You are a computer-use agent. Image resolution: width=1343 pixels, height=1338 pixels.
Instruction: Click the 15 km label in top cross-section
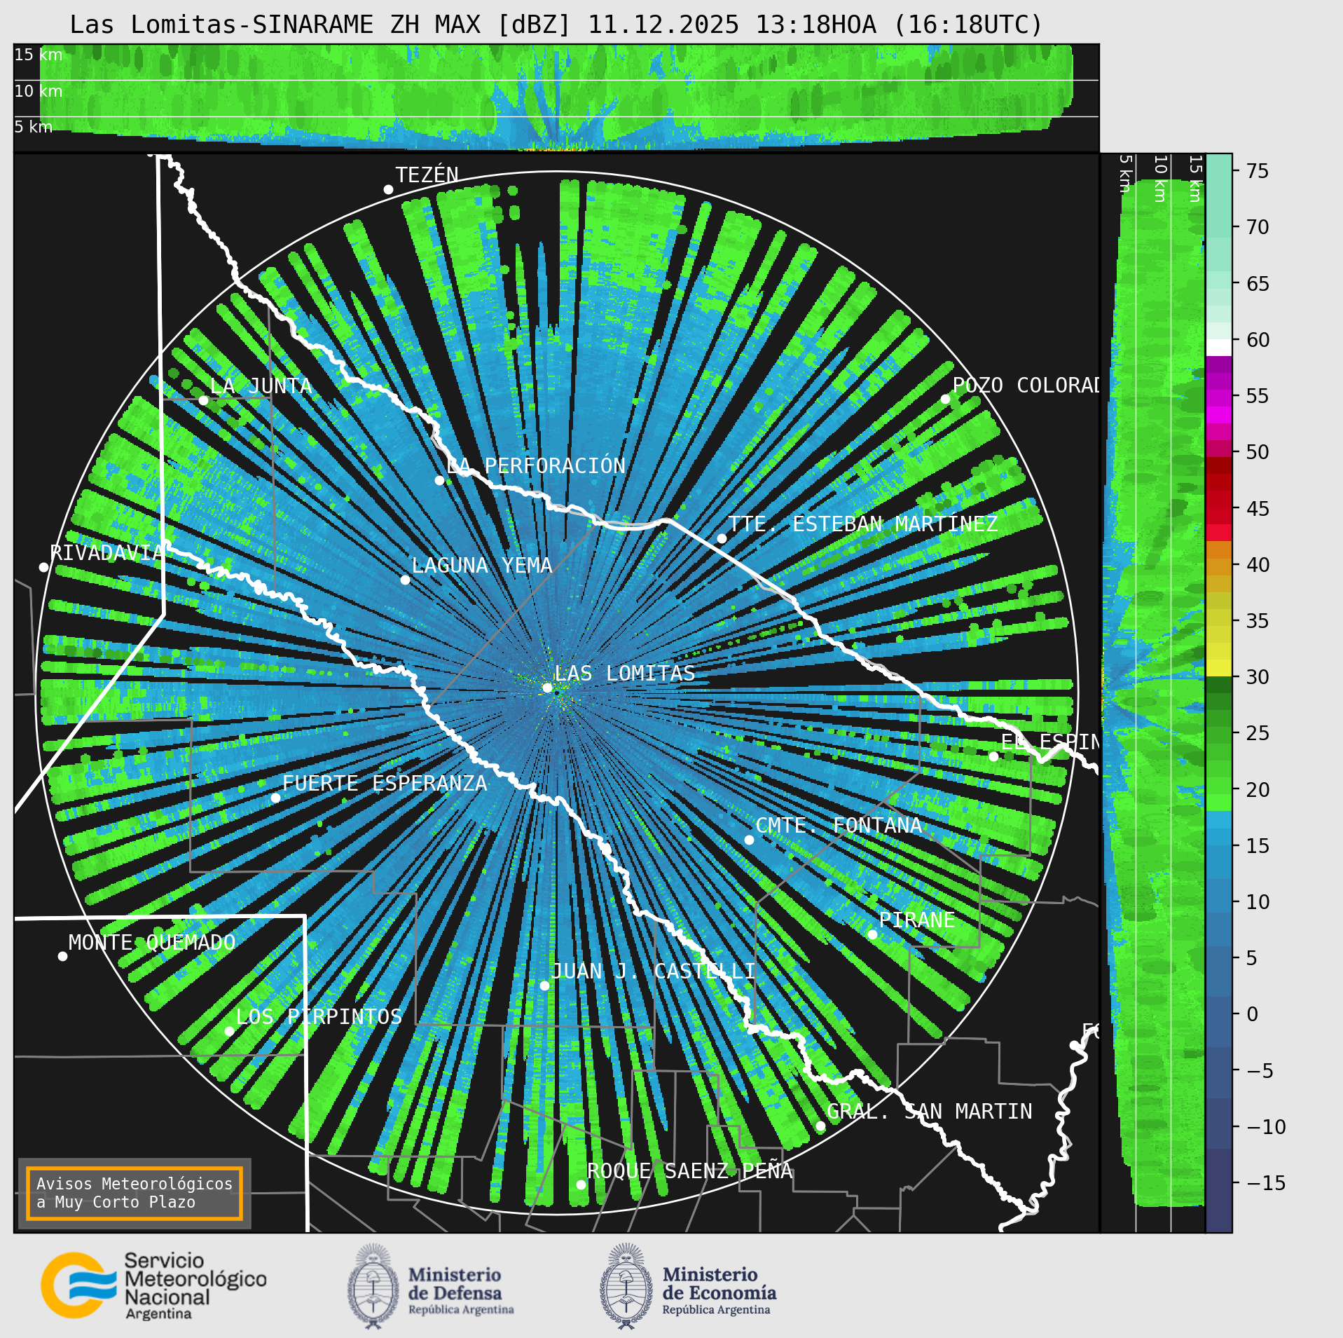click(x=39, y=55)
